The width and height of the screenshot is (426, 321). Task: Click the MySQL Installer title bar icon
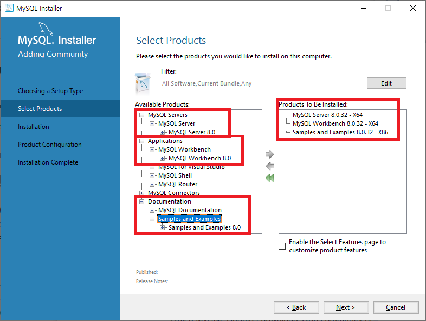click(9, 8)
